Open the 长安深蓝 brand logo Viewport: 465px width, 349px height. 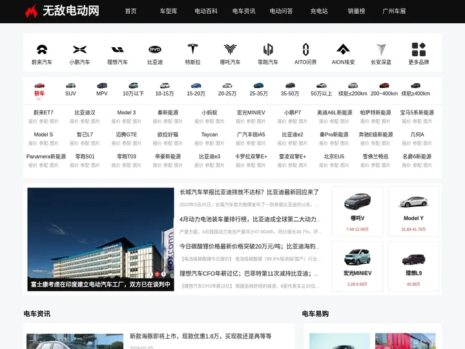(381, 50)
